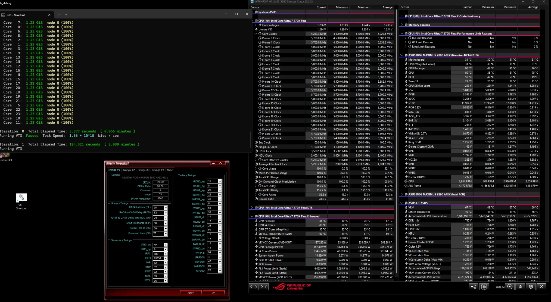The width and height of the screenshot is (551, 302).
Task: Click the Motherboard temperature icon
Action: click(x=406, y=60)
